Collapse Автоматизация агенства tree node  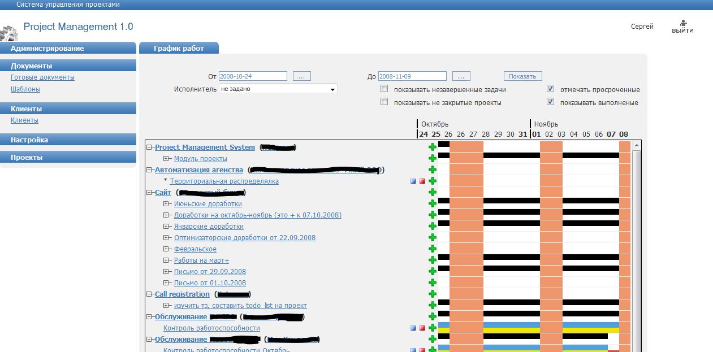coord(150,170)
